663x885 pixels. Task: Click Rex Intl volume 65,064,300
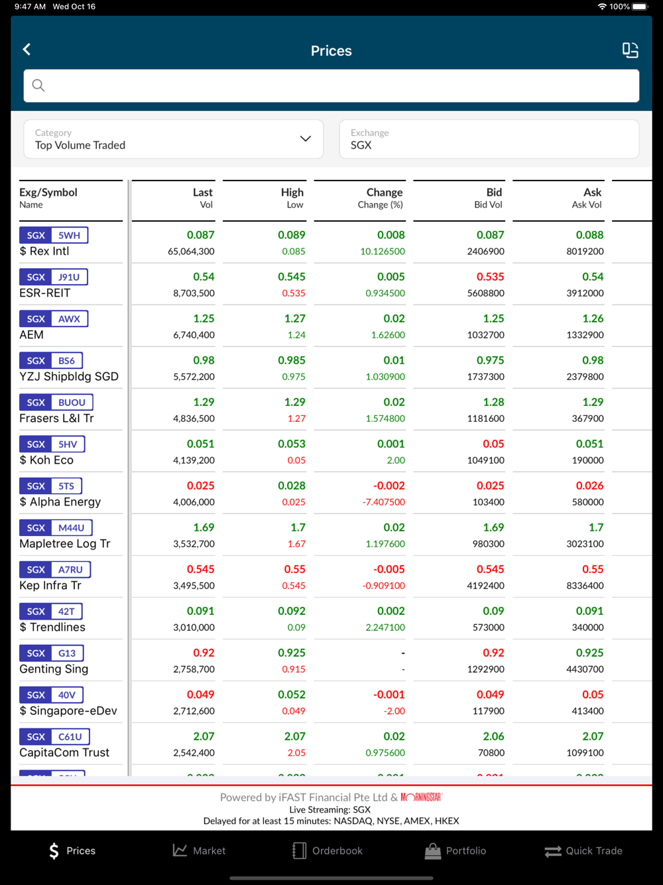191,251
